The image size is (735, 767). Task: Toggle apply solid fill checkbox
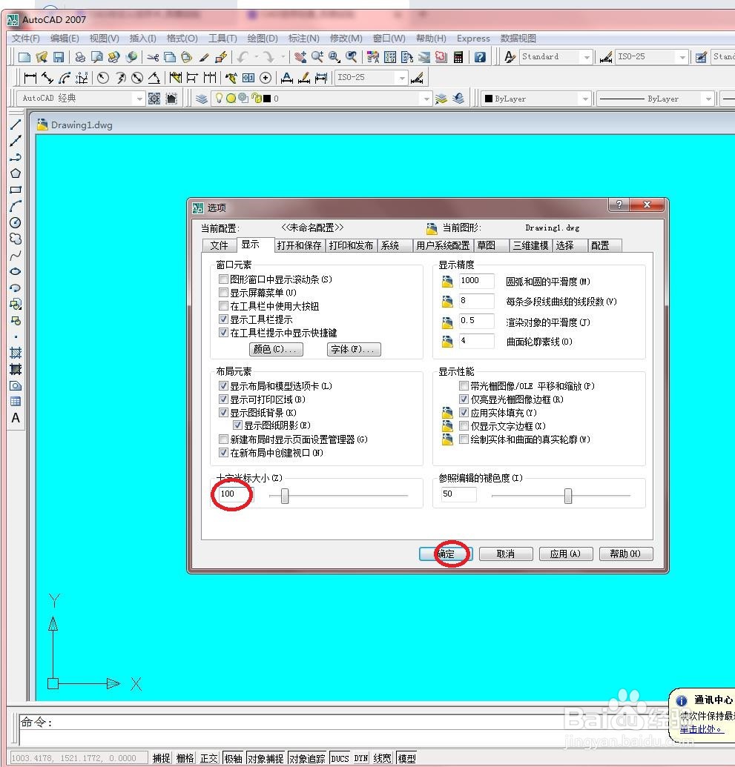click(464, 413)
